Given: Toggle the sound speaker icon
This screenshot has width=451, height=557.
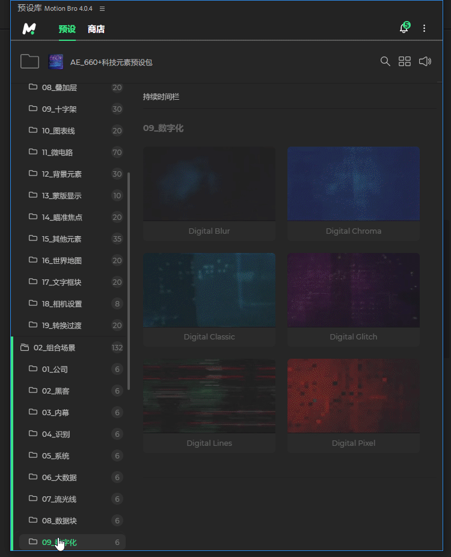Looking at the screenshot, I should point(425,61).
